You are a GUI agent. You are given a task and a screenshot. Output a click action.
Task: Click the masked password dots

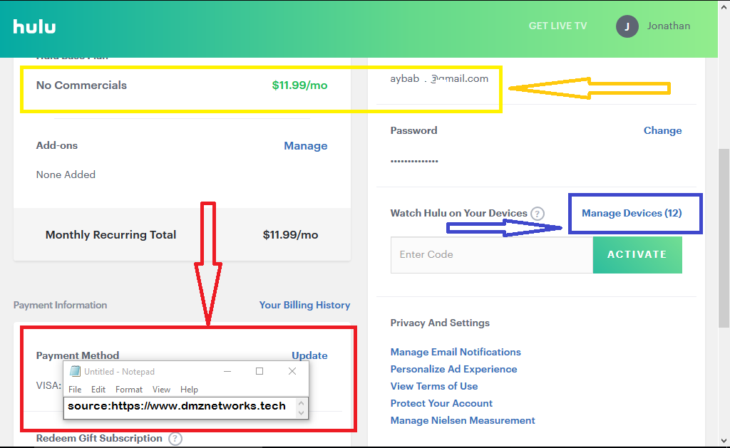(x=414, y=162)
